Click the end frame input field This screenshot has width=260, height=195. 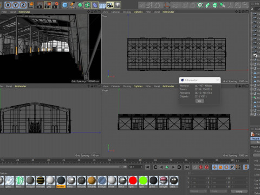pos(135,167)
